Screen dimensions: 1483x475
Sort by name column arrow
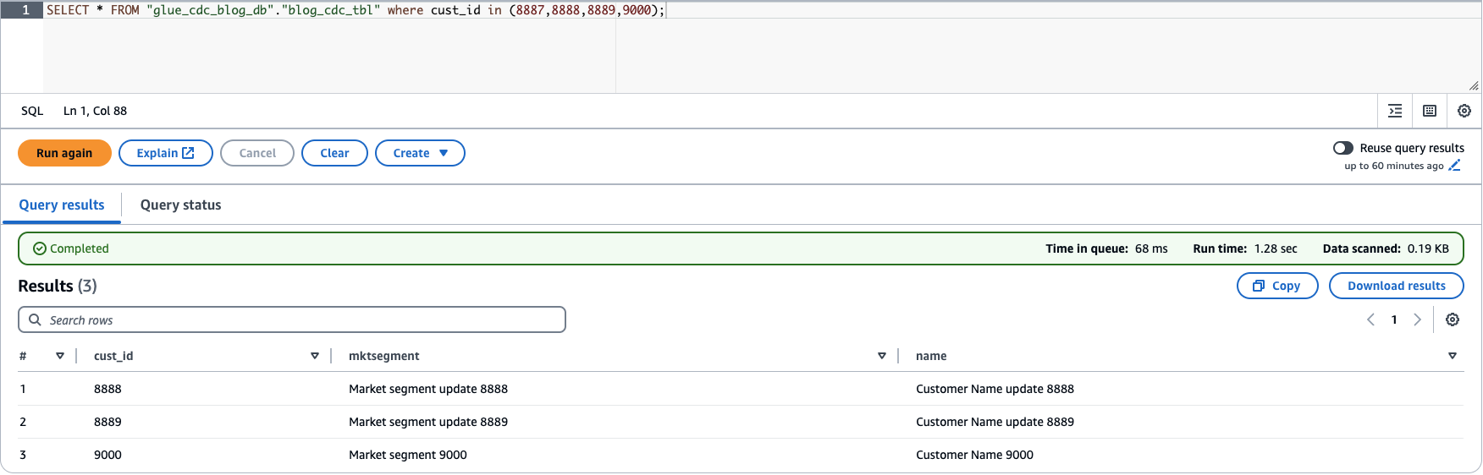pyautogui.click(x=1453, y=356)
